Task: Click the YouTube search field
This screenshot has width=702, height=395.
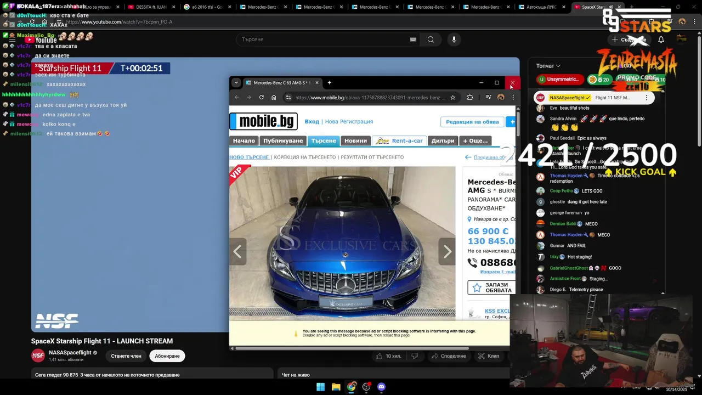Action: [324, 39]
